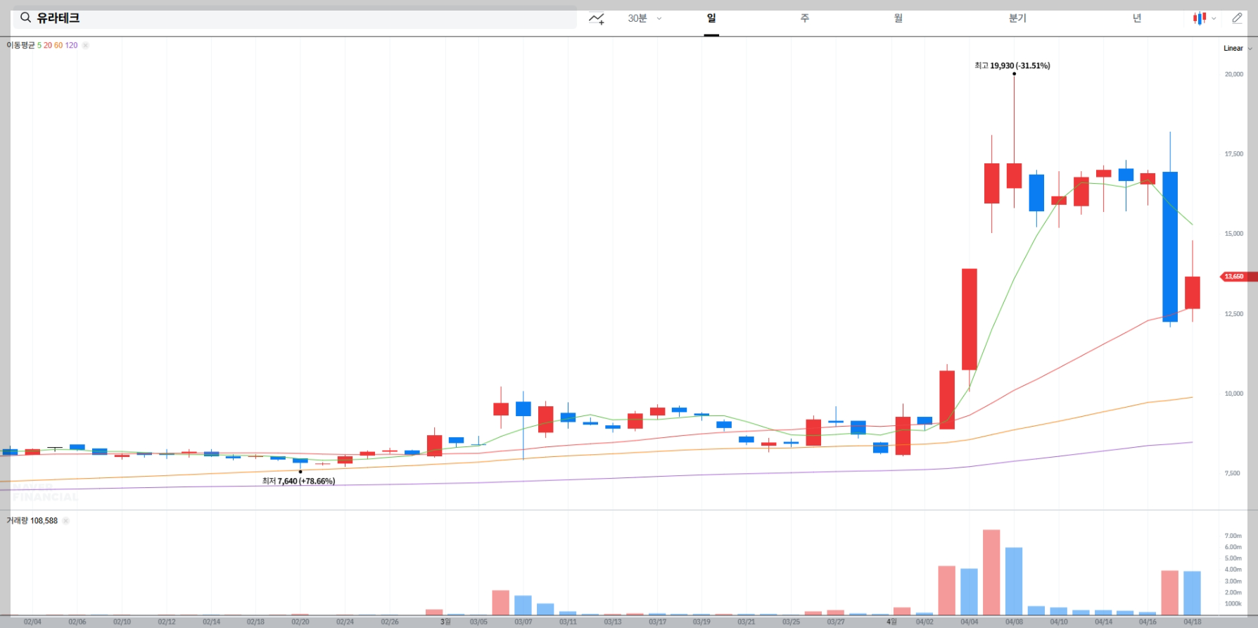Switch to the 주 weekly tab
Screen dimensions: 1258x628
[x=805, y=18]
